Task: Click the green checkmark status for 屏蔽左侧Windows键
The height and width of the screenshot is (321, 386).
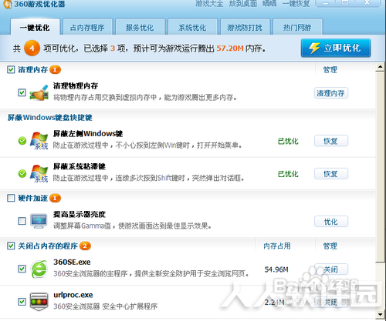Action: (22, 141)
